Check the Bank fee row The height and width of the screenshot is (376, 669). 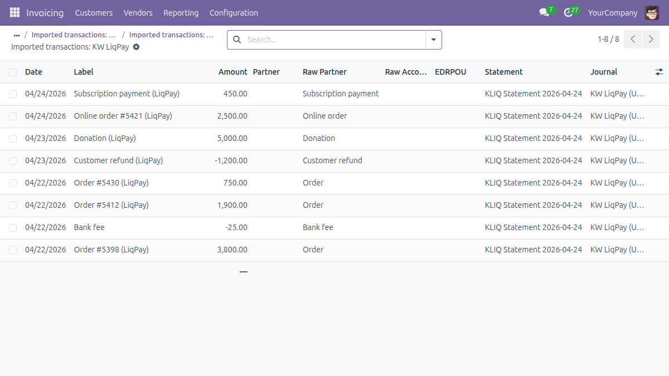13,228
